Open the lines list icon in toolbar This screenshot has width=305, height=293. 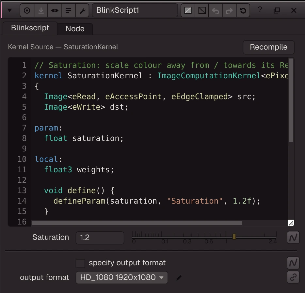(x=68, y=10)
